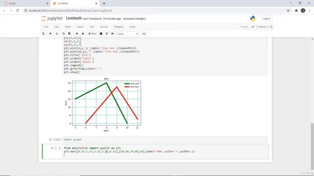Click the site information icon
This screenshot has width=314, height=176.
pyautogui.click(x=26, y=11)
